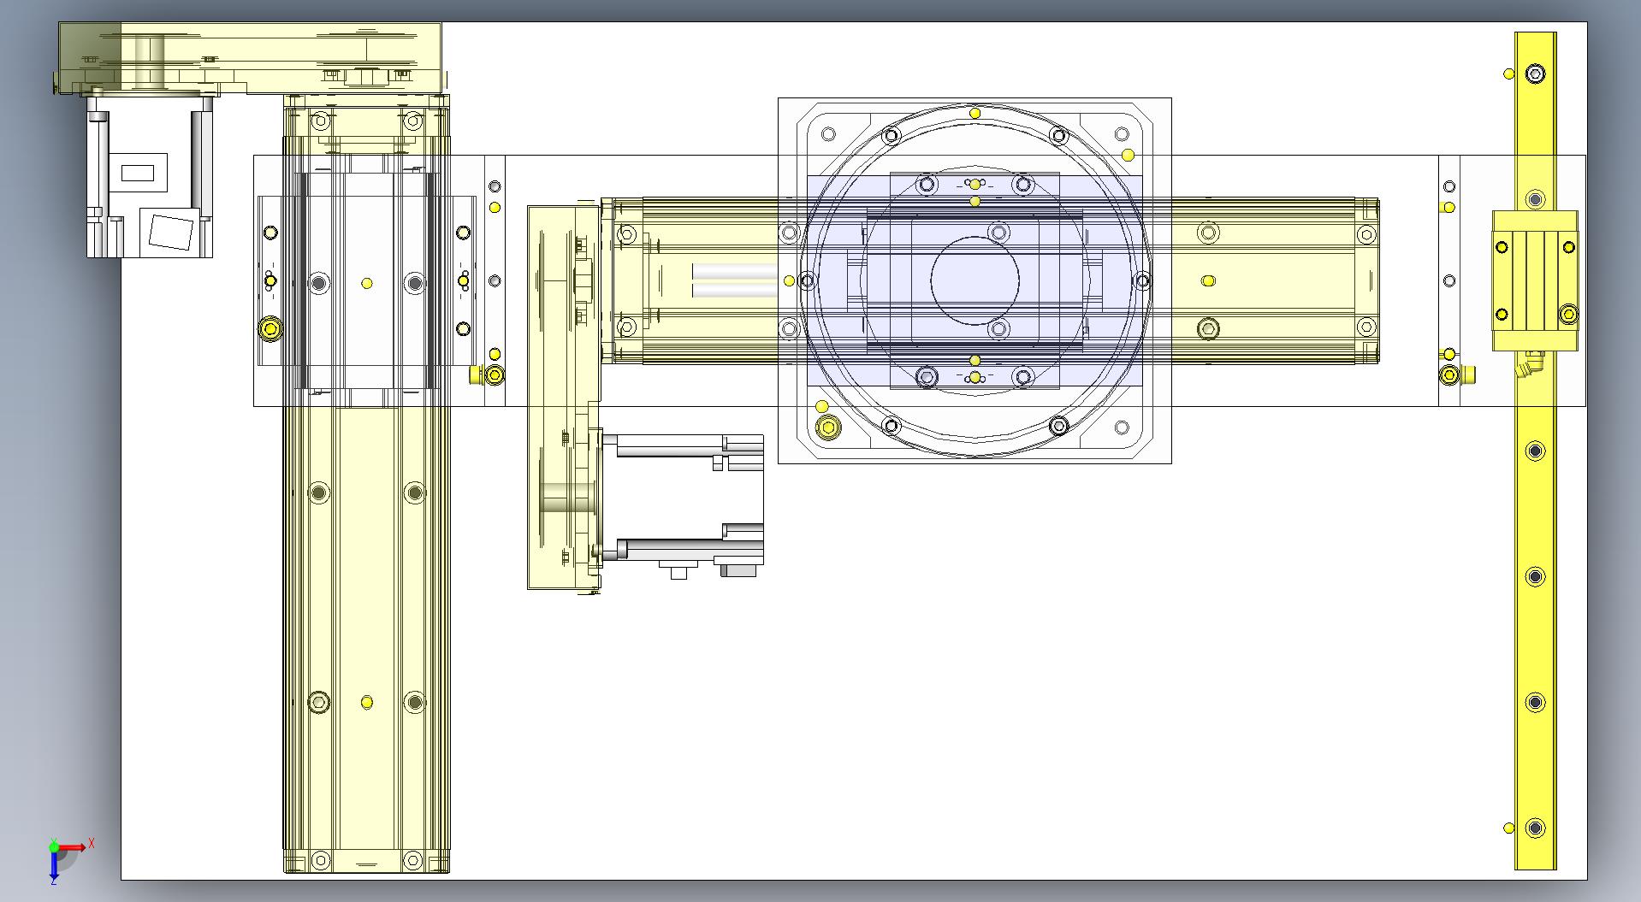Select the yellow linear bearing block on rail

[x=1535, y=280]
